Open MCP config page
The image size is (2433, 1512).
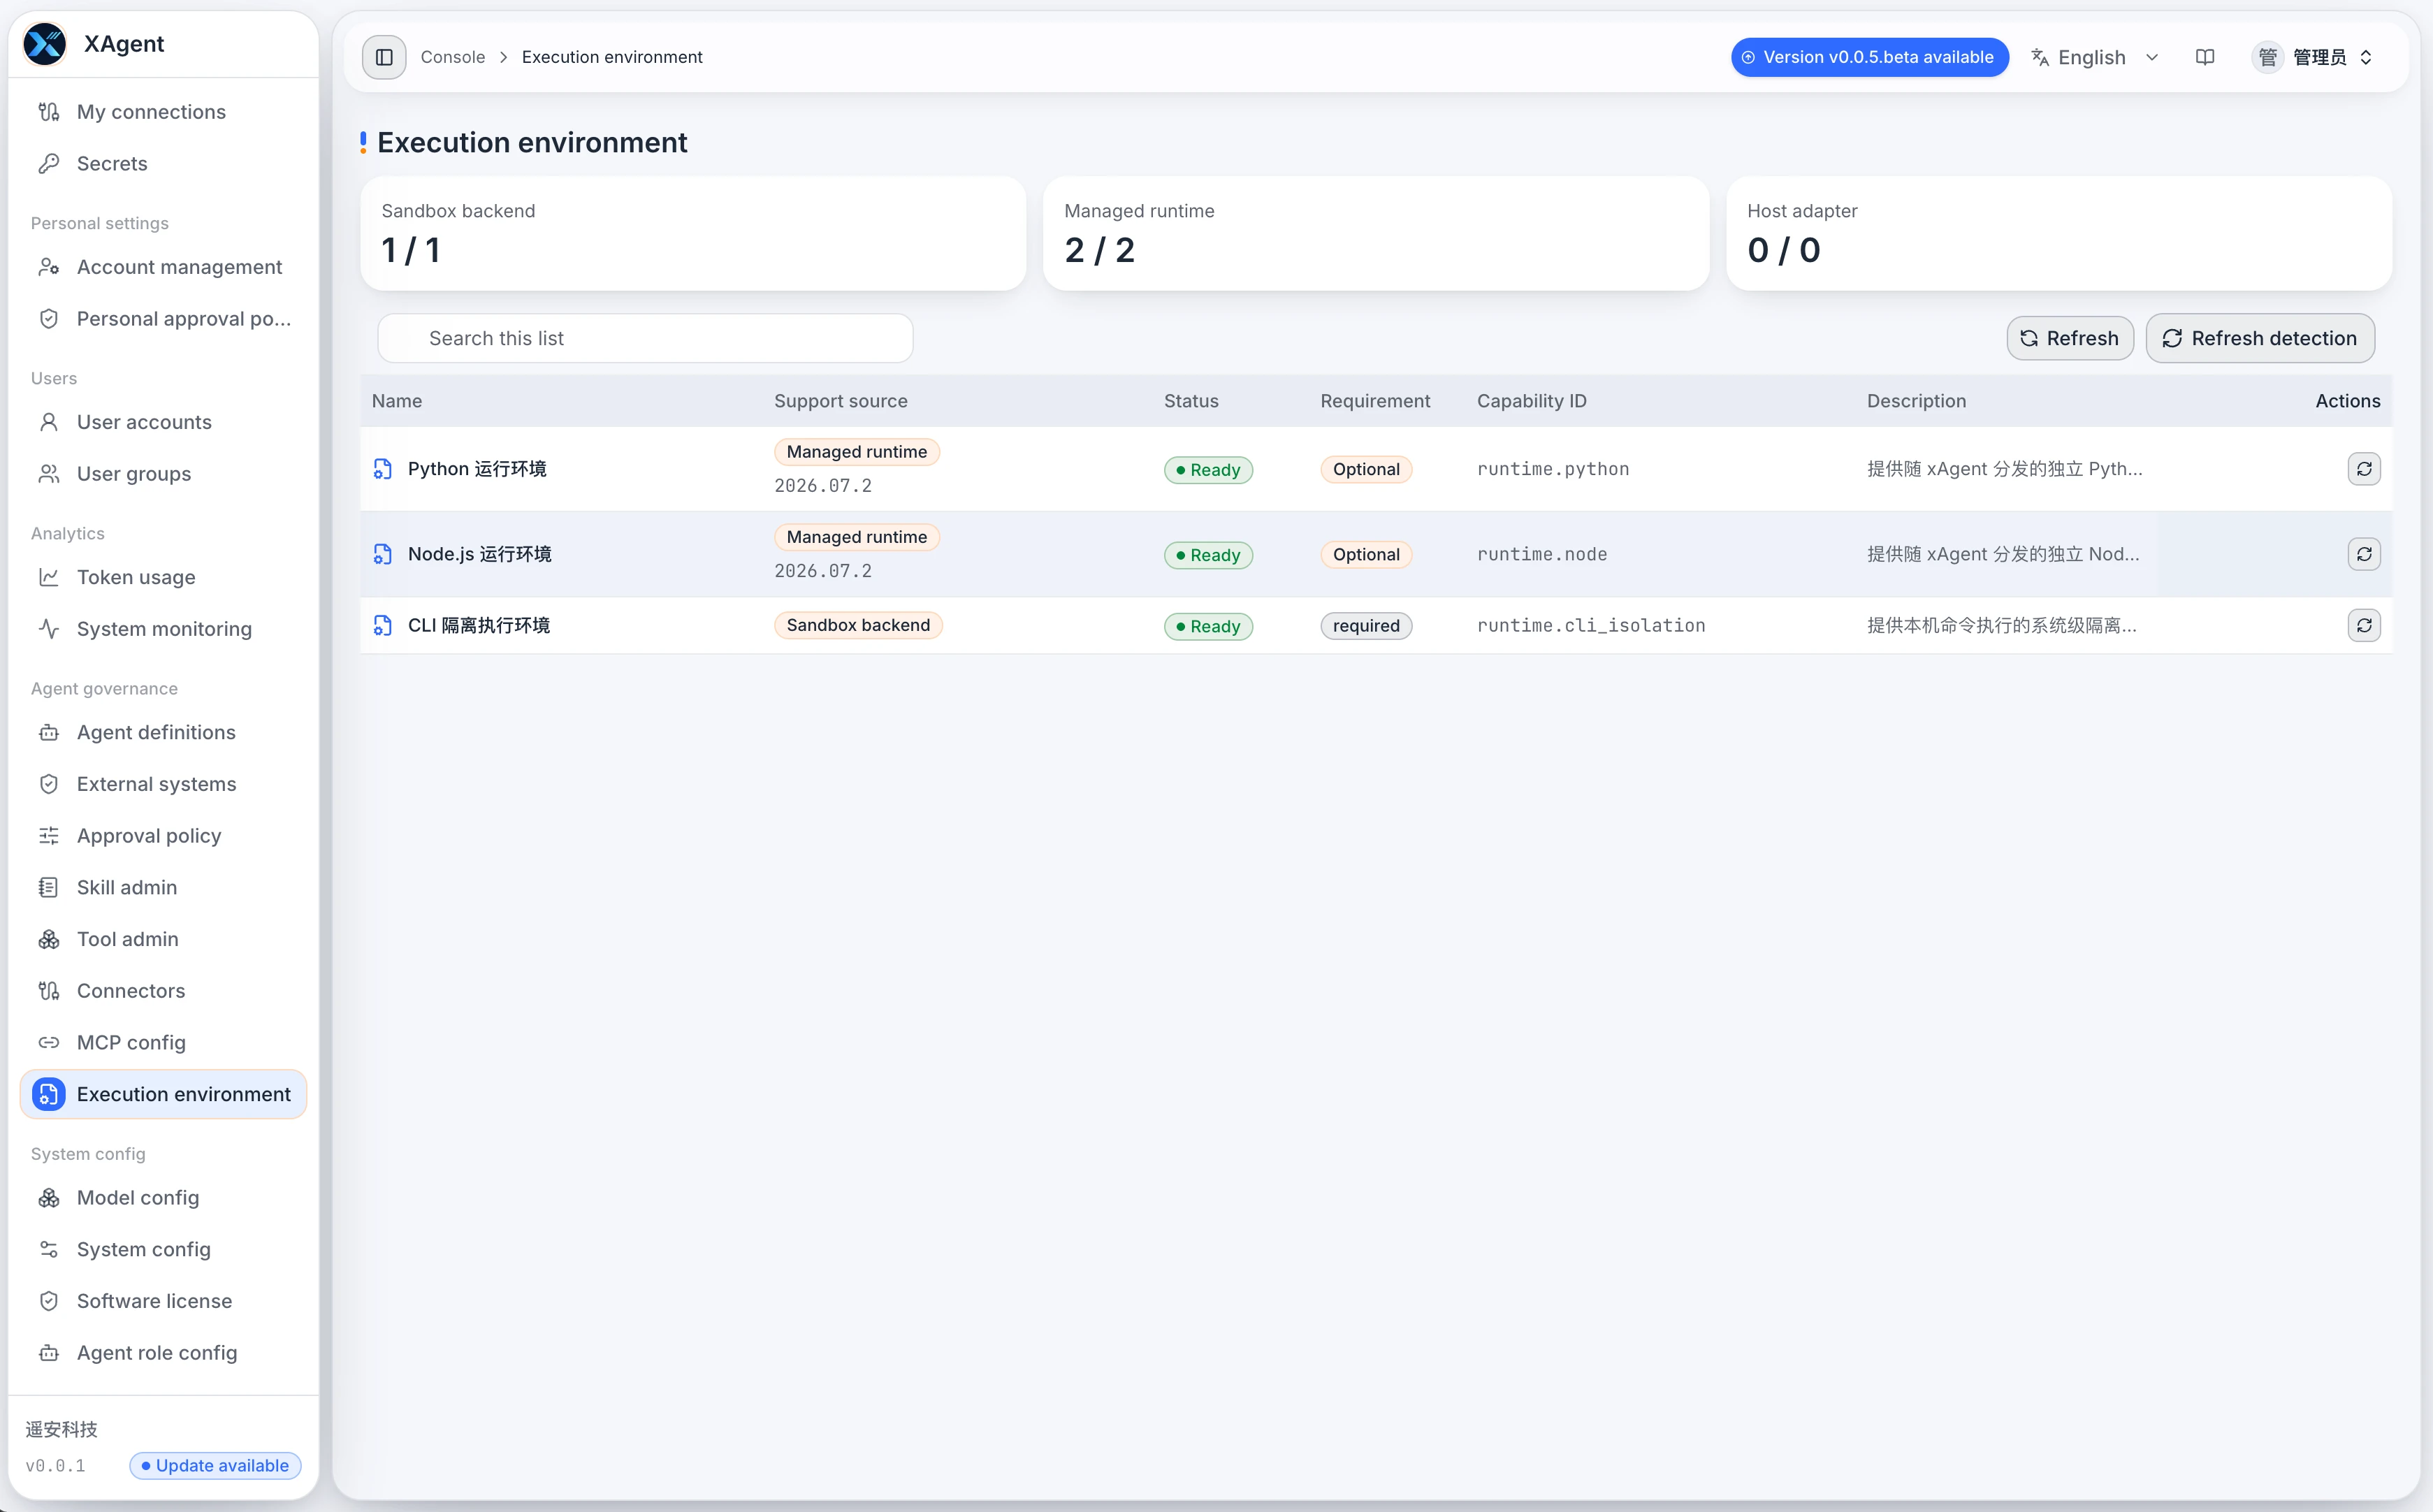[x=163, y=1042]
